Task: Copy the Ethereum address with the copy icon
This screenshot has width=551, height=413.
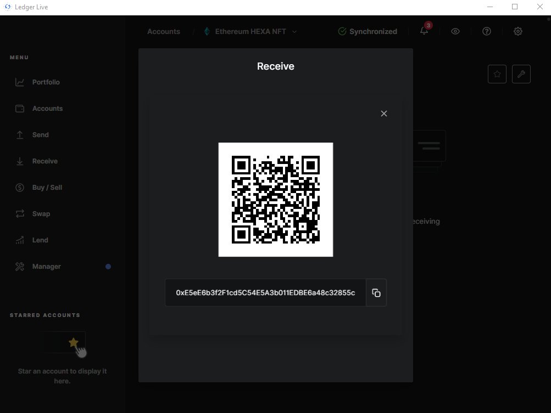Action: (x=376, y=293)
